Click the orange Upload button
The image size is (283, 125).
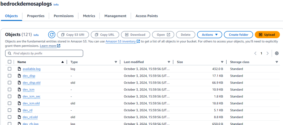coord(267,35)
